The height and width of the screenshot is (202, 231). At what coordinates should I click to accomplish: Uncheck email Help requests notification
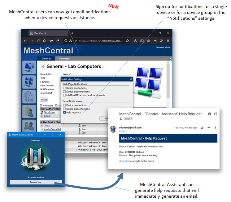tap(64, 113)
